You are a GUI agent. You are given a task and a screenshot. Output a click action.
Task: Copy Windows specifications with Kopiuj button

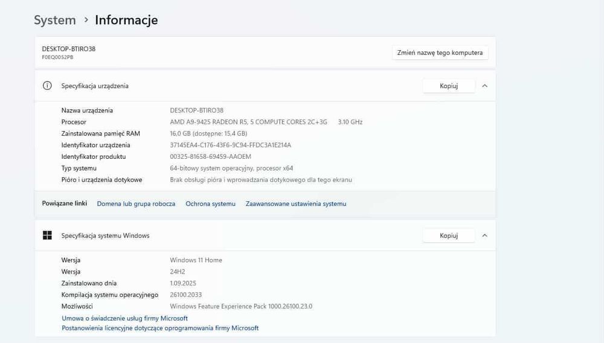[449, 236]
